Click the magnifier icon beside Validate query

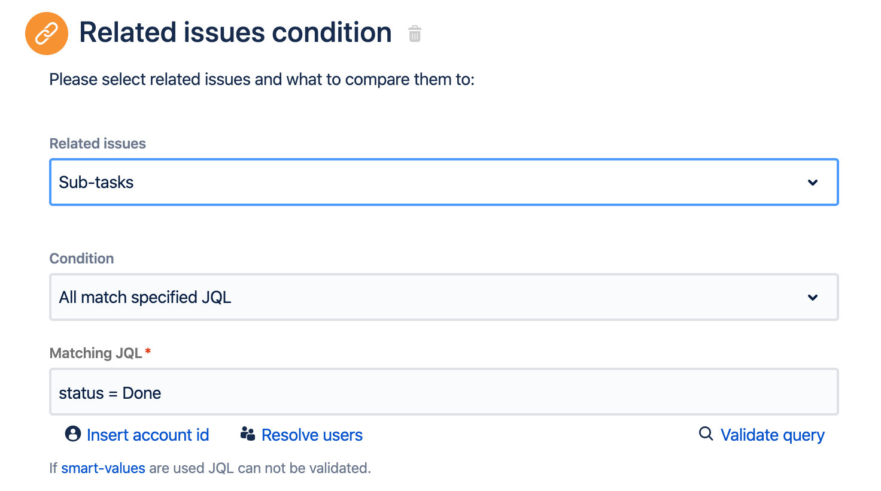click(x=706, y=434)
